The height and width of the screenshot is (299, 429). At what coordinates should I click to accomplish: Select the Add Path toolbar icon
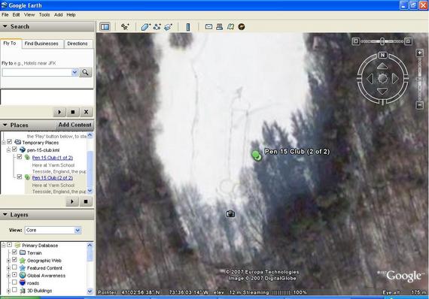pos(157,27)
